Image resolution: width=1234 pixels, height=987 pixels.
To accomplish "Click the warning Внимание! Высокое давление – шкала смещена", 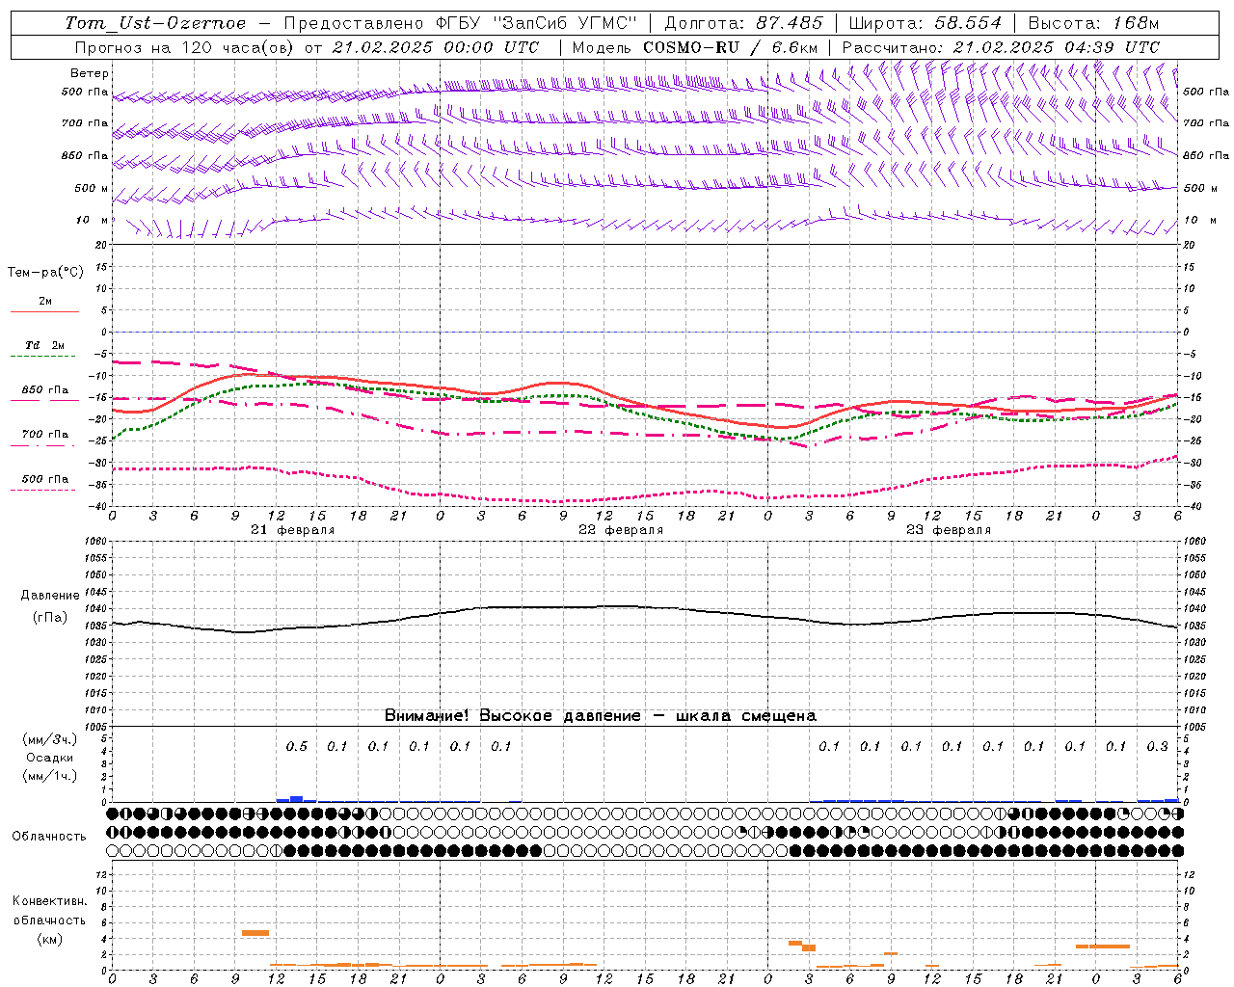I will 601,716.
